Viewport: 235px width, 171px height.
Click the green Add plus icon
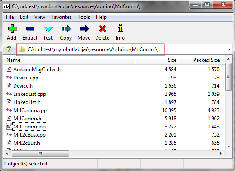12,29
